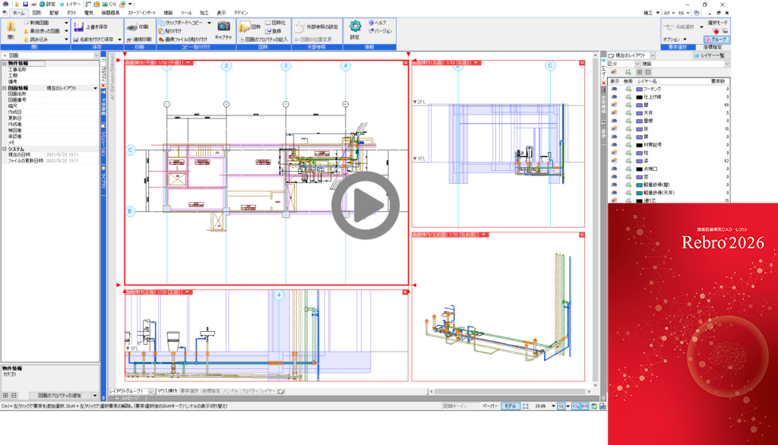Click the 印刷 printer icon

pos(132,27)
